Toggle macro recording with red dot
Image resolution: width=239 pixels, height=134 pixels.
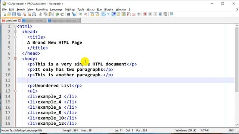coord(145,14)
